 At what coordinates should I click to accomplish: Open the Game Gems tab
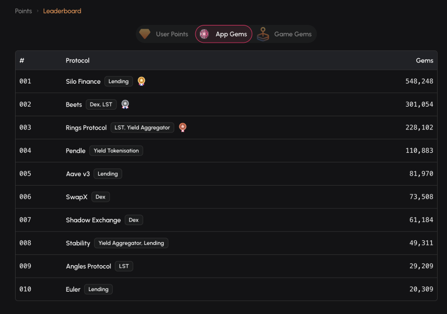284,34
